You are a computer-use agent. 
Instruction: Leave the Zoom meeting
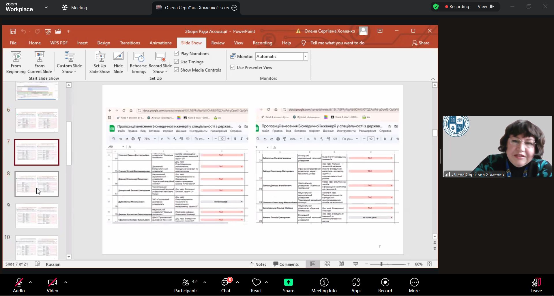(x=536, y=285)
